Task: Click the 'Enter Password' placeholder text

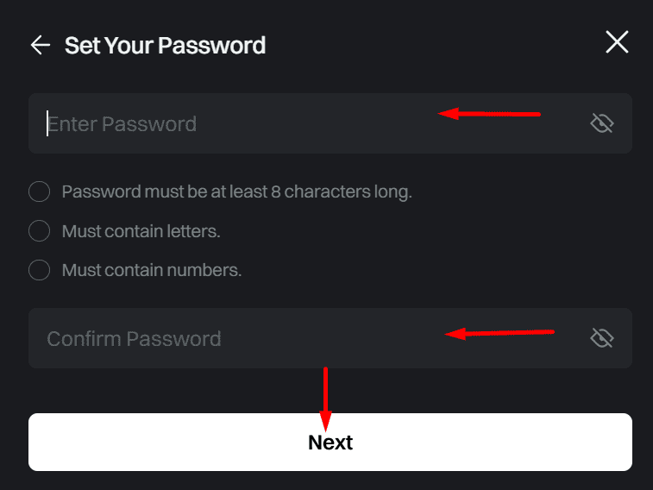Action: 122,123
